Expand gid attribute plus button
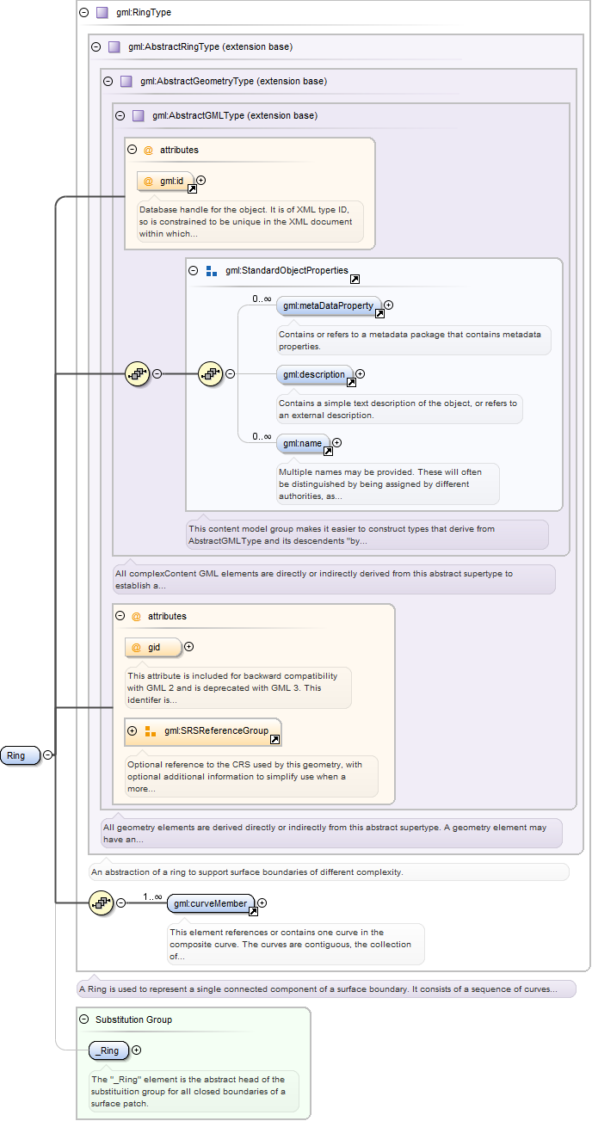This screenshot has height=1121, width=592. tap(188, 647)
